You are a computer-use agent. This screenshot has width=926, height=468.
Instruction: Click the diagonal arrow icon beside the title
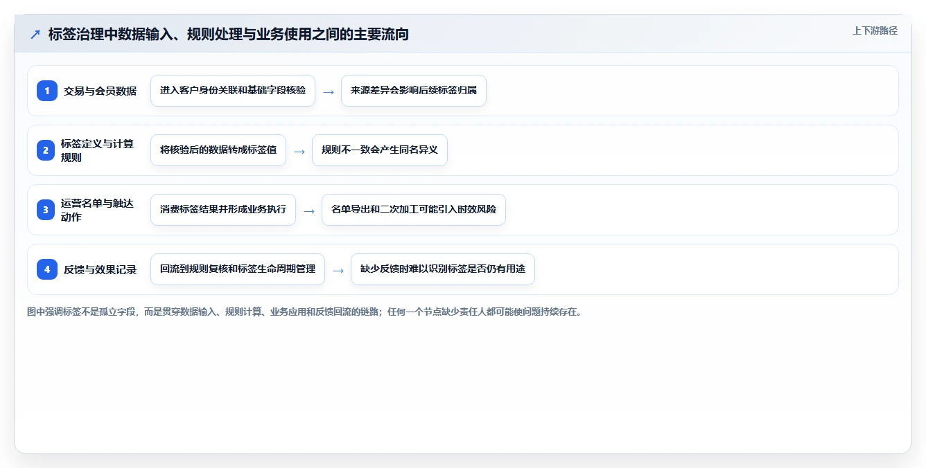pos(35,35)
